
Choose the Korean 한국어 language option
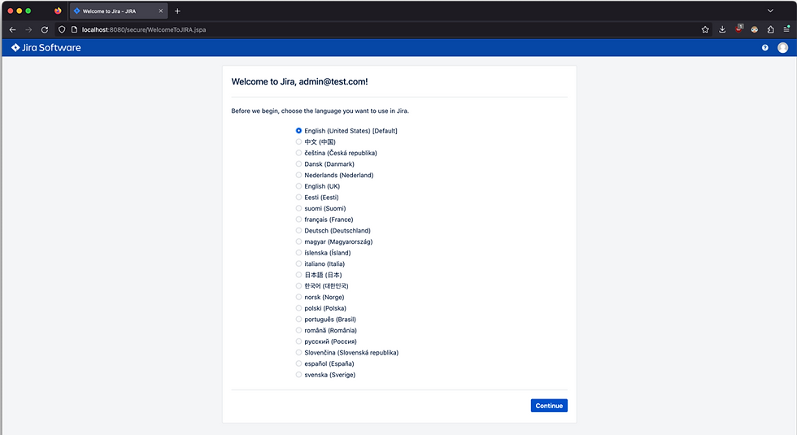coord(299,285)
